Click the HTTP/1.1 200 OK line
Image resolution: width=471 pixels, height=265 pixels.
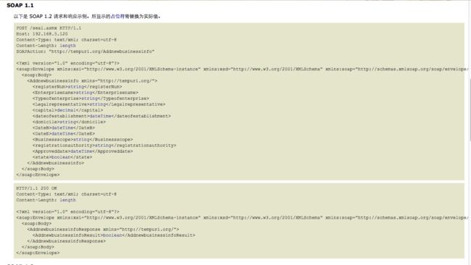tap(36, 188)
